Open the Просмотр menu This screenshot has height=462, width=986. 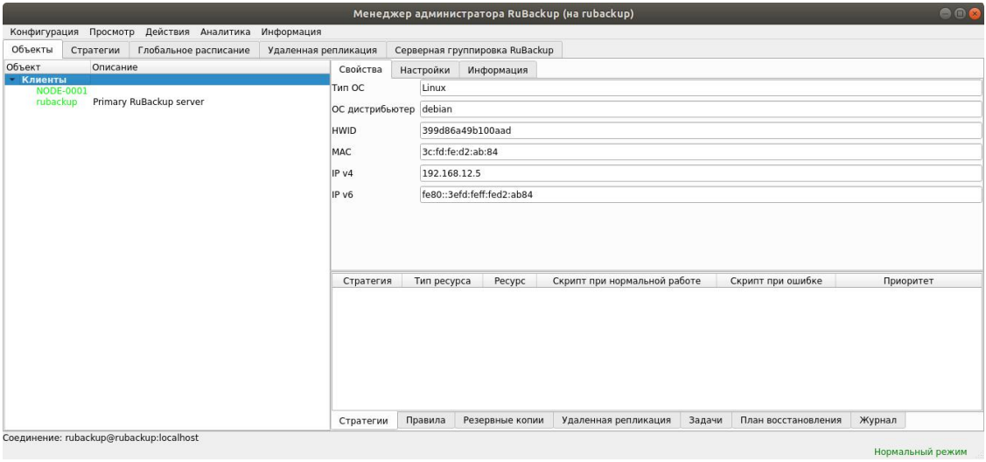(112, 31)
